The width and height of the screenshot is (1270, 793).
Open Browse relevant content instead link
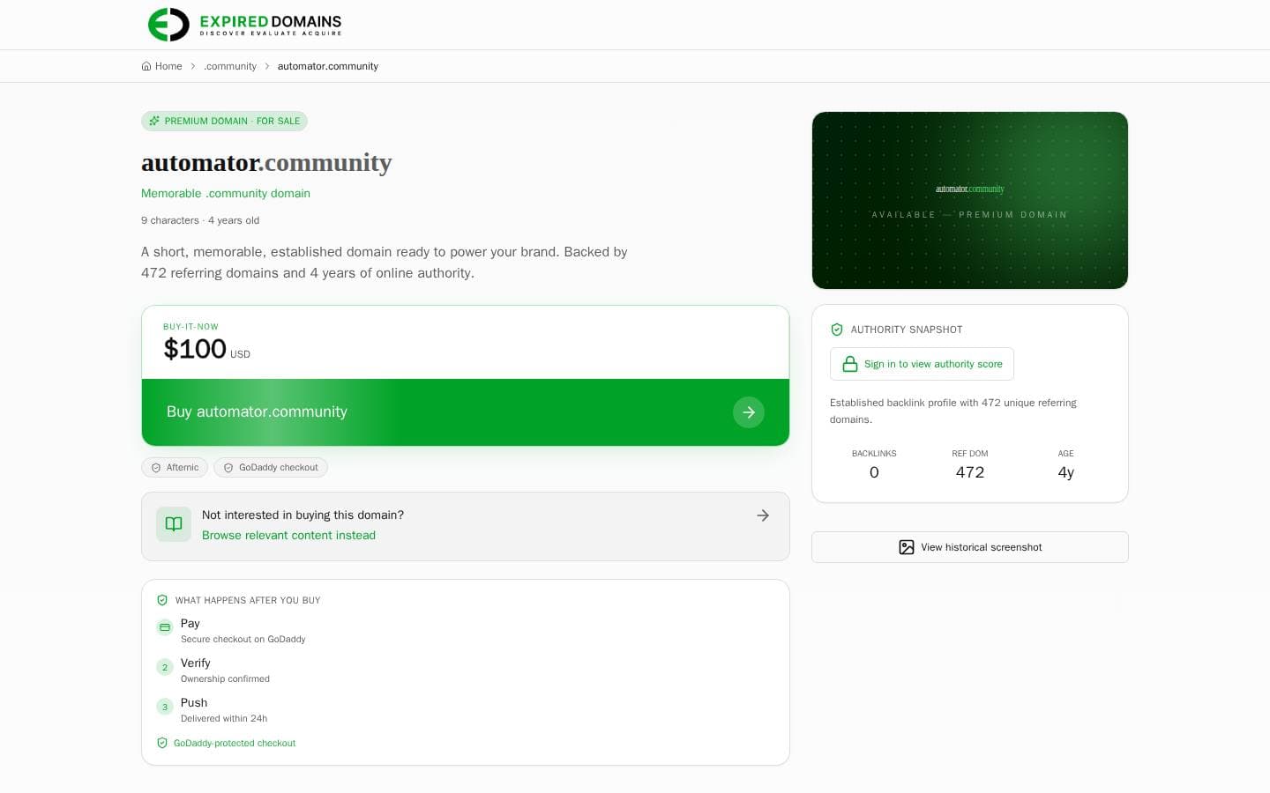(288, 535)
